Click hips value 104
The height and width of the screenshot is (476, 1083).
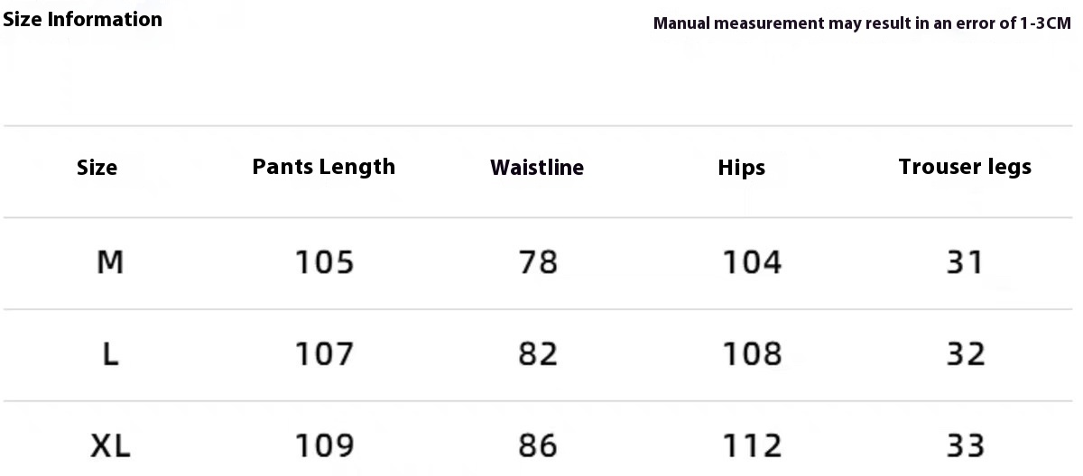coord(752,262)
